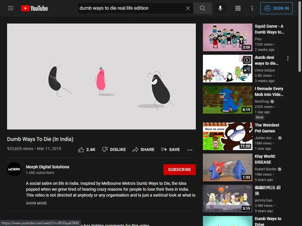Click channel name 'chloe dulque'
This screenshot has height=226, width=302.
(265, 70)
